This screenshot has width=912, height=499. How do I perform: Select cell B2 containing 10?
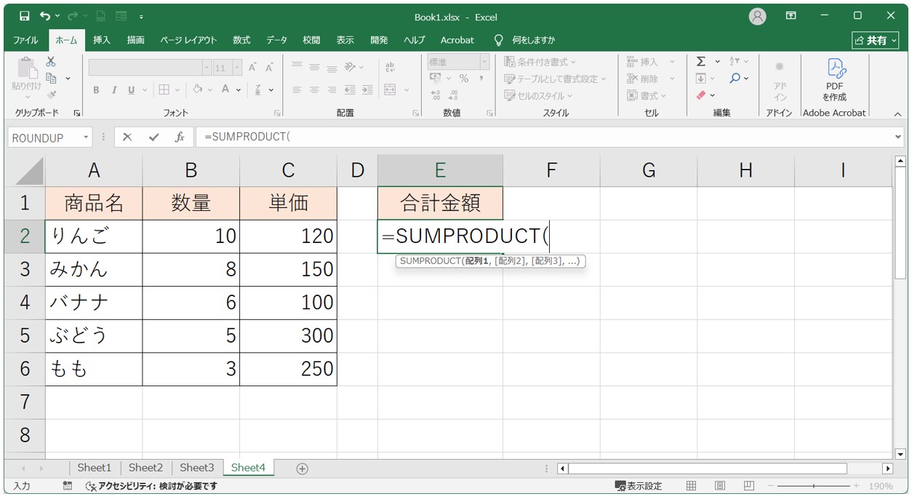pyautogui.click(x=191, y=236)
